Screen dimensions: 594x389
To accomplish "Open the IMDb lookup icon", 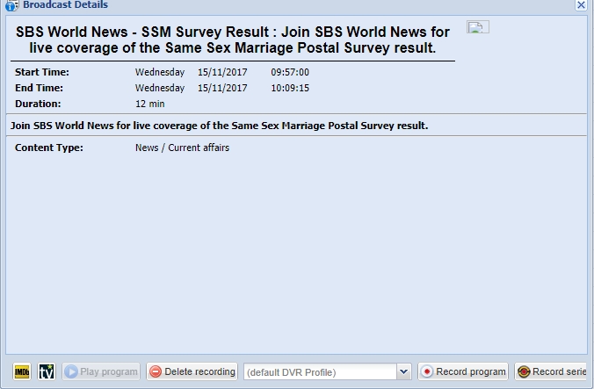I will (x=22, y=371).
